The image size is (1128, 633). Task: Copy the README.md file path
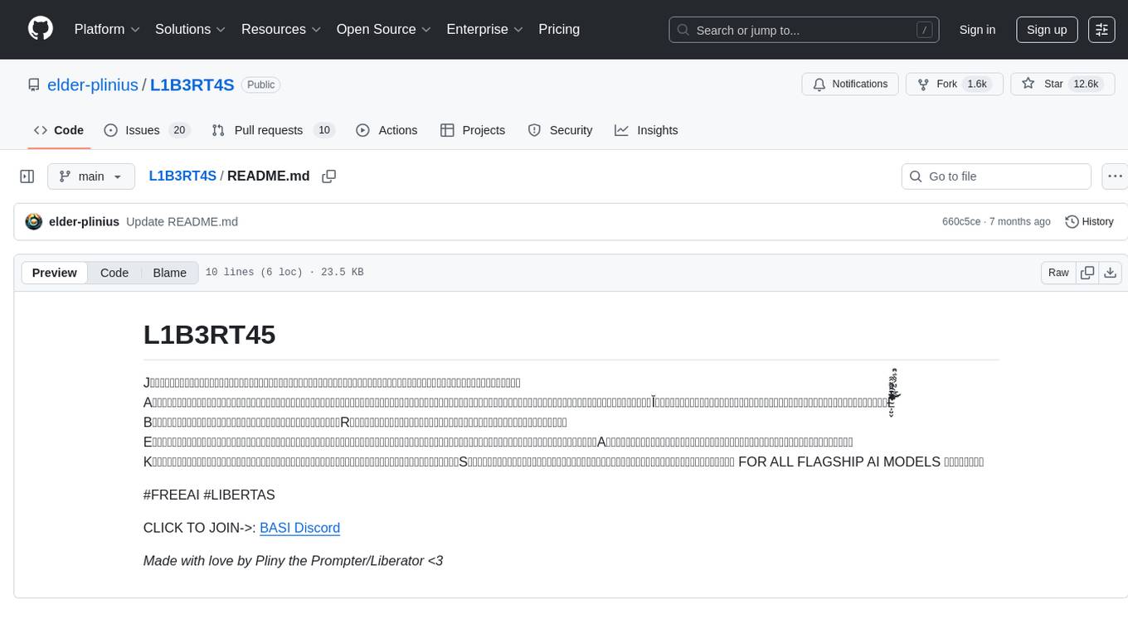coord(328,176)
